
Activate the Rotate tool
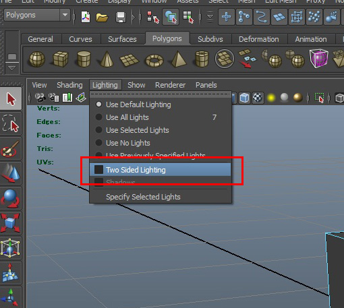11,198
